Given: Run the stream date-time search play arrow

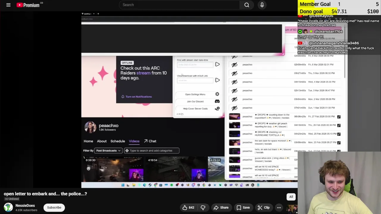Looking at the screenshot, I should point(218,64).
